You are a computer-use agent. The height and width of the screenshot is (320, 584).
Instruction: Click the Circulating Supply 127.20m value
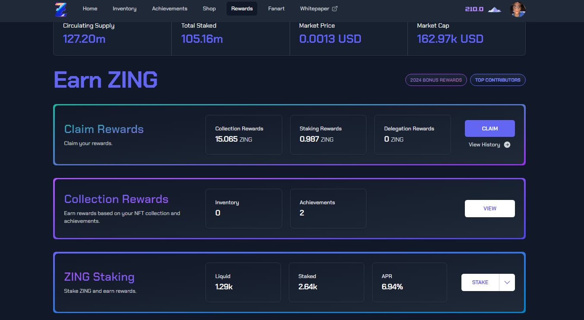(x=84, y=39)
